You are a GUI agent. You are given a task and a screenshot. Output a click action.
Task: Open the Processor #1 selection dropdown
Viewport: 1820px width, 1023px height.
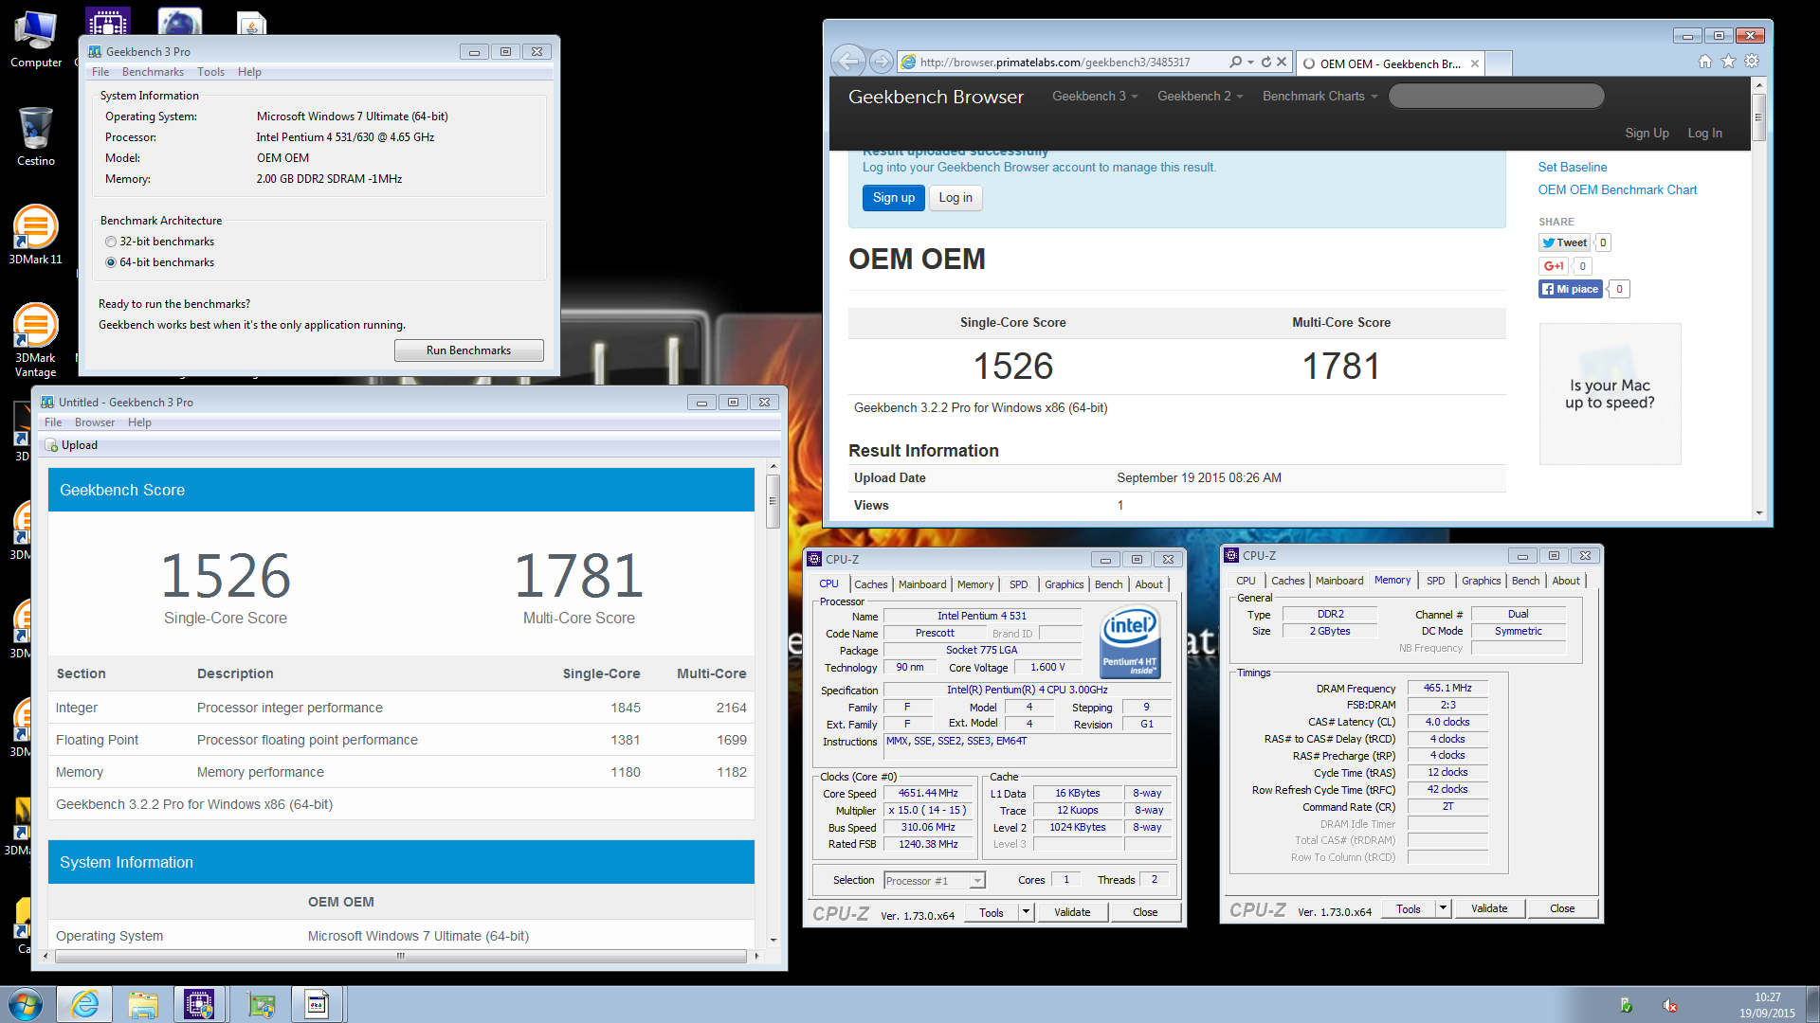click(x=935, y=881)
